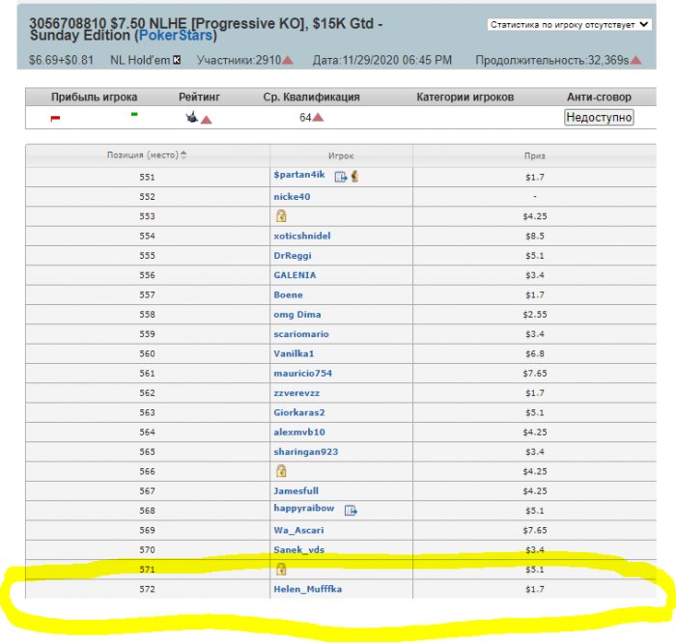Open player zzverevzz profile

pyautogui.click(x=296, y=393)
